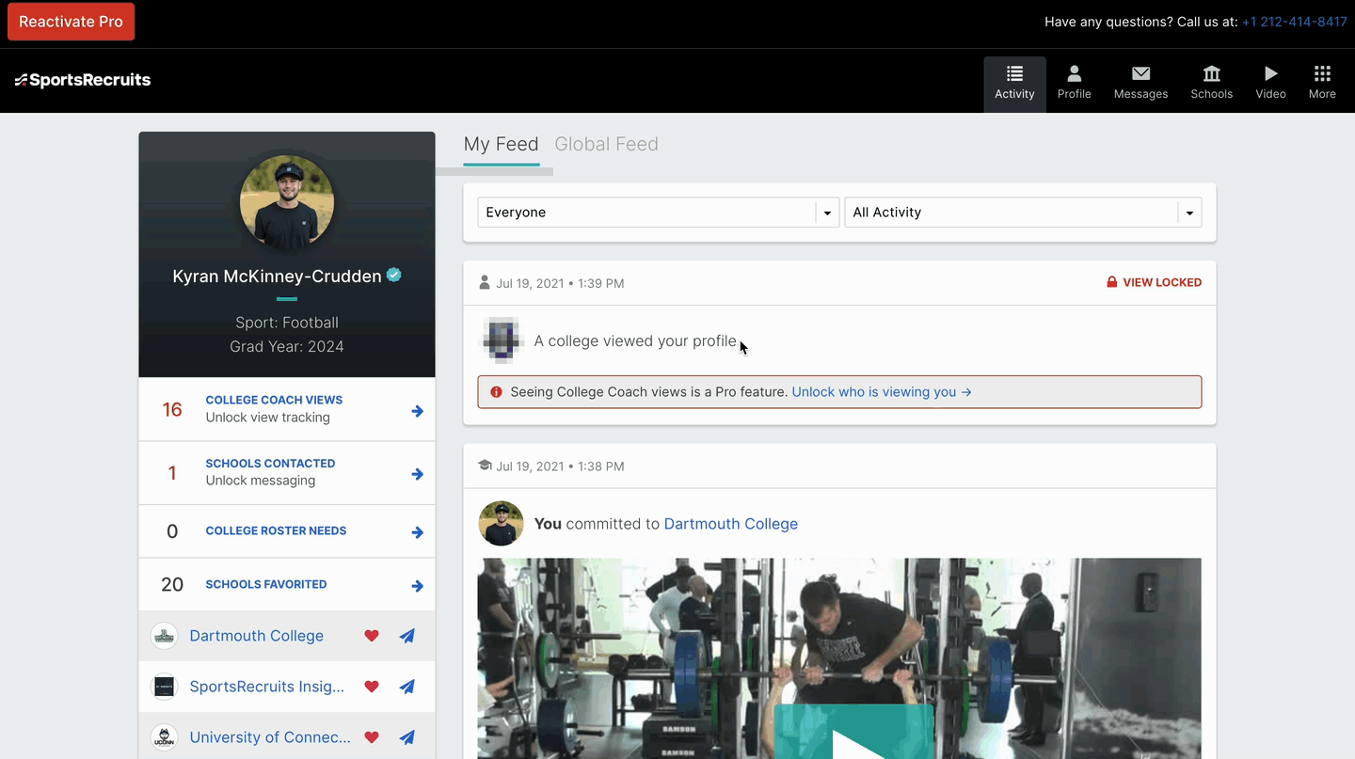Click the SportsRecruits logo
This screenshot has width=1355, height=759.
(83, 80)
